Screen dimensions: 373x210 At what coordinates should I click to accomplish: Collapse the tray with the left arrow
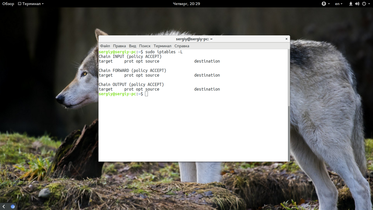[4, 206]
